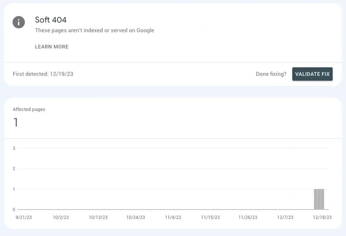The height and width of the screenshot is (236, 346).
Task: Click the info icon beside Soft 404
Action: pyautogui.click(x=19, y=22)
